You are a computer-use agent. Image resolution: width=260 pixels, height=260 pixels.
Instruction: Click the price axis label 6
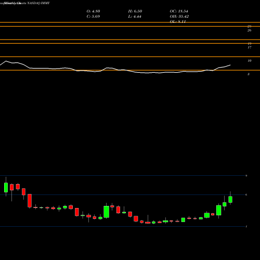246,194
